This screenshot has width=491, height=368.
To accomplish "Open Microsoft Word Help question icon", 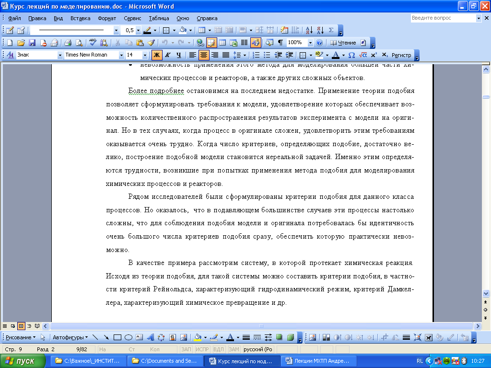I will [x=319, y=43].
